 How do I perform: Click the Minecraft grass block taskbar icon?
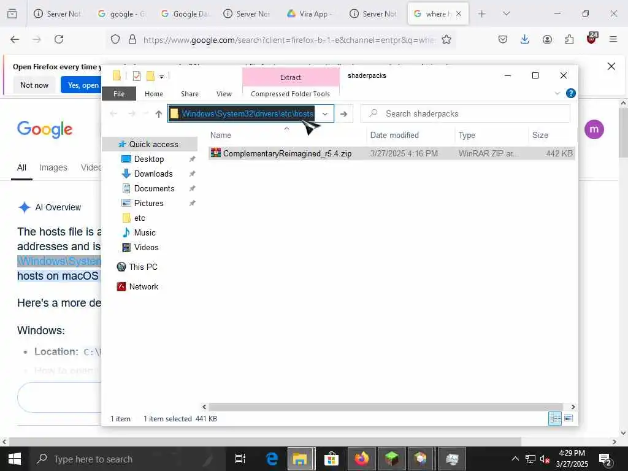coord(391,459)
